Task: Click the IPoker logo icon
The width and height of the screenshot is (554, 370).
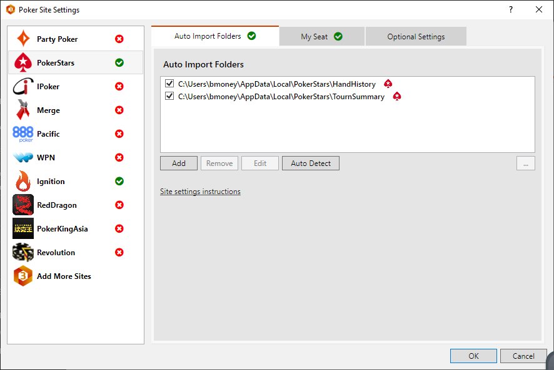Action: coord(23,86)
